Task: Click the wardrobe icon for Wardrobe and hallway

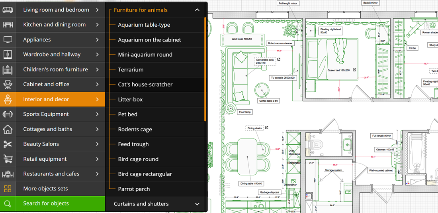Action: [8, 54]
